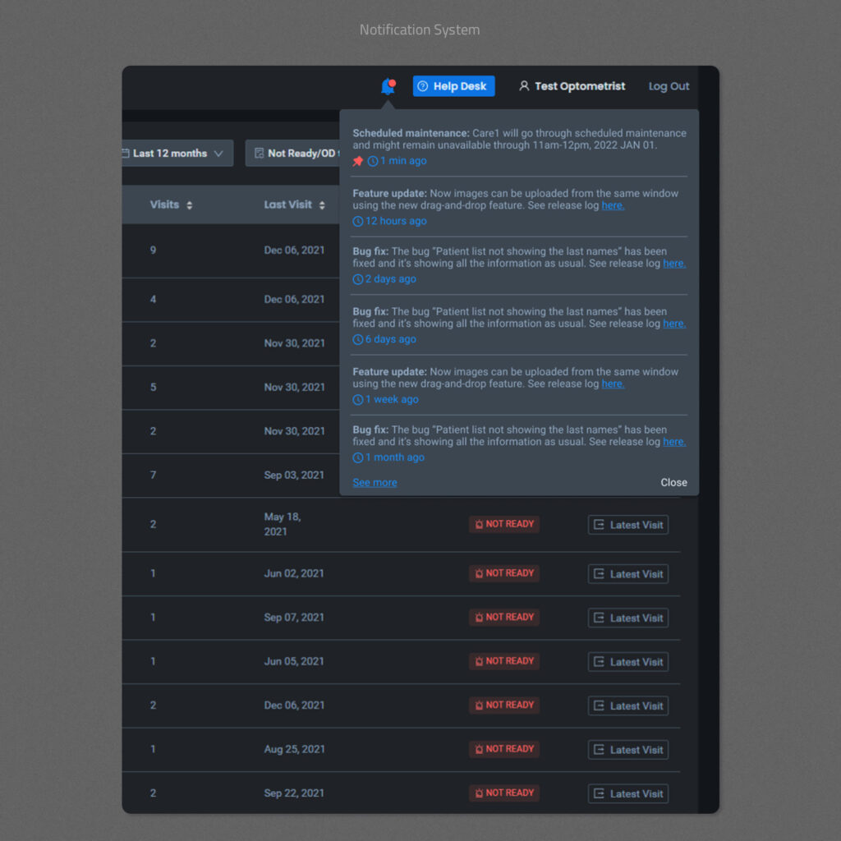
Task: Close the notifications panel
Action: tap(673, 482)
